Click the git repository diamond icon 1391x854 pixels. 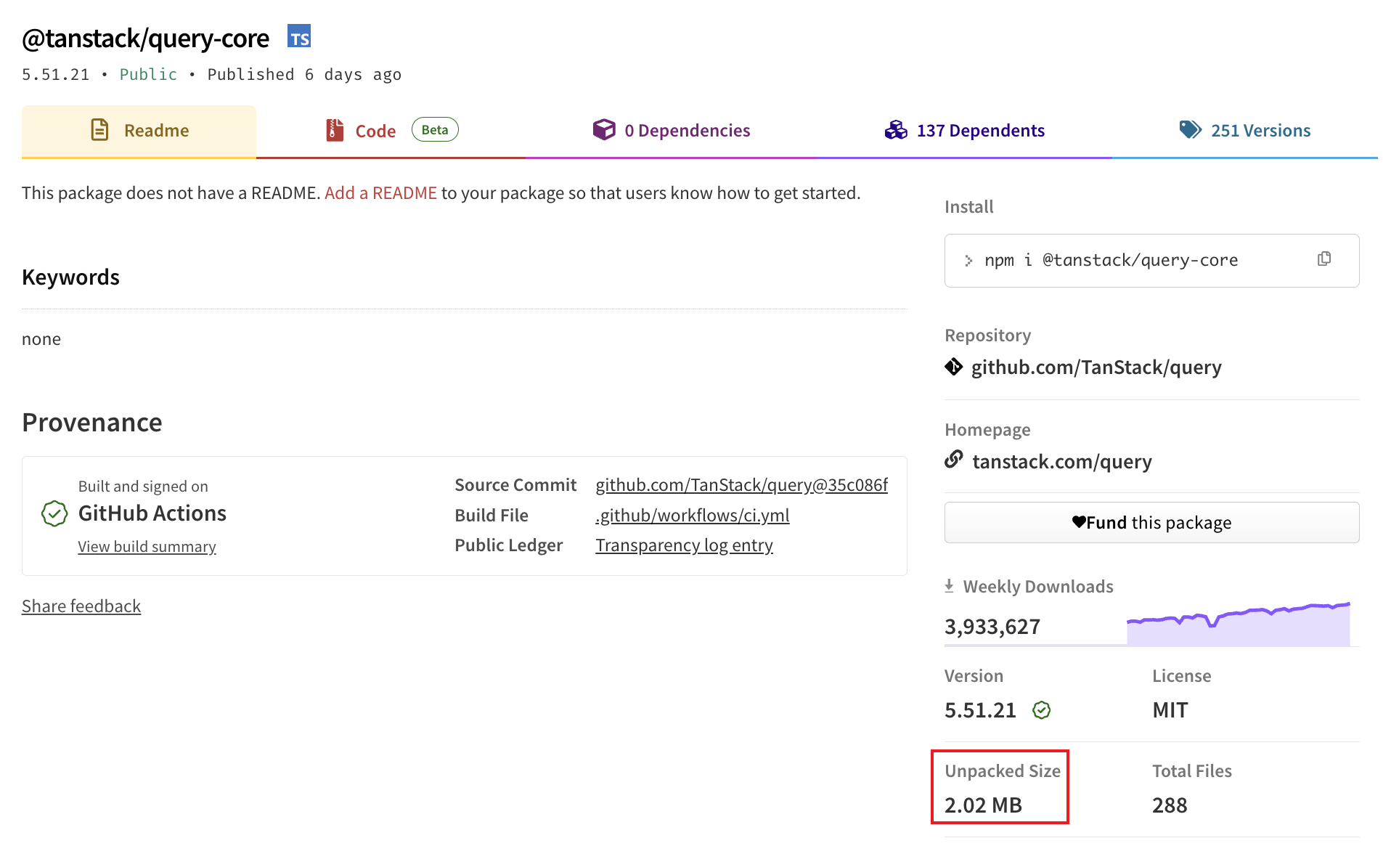(953, 367)
